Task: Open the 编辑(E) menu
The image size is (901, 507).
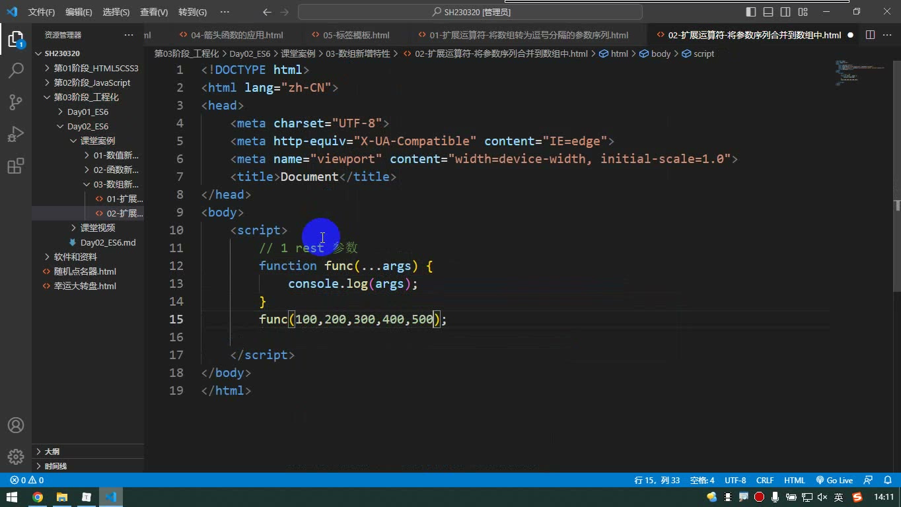Action: [x=79, y=12]
